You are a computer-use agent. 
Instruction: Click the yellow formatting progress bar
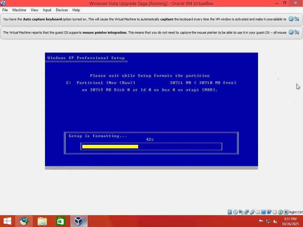click(x=110, y=147)
